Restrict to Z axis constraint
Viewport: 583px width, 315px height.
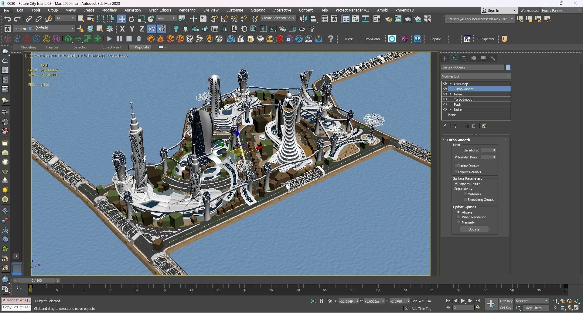[141, 29]
